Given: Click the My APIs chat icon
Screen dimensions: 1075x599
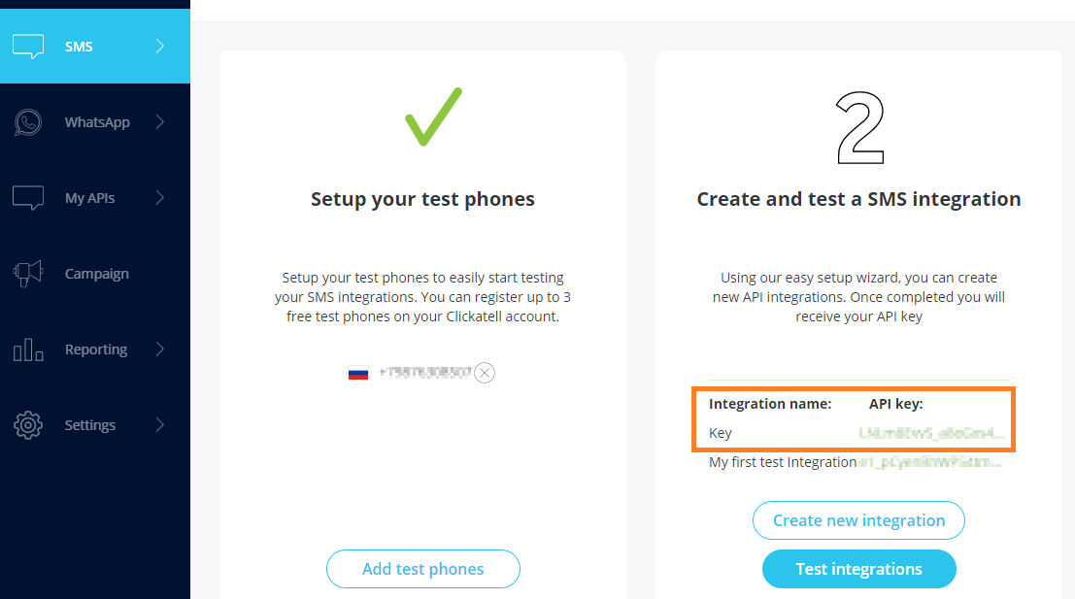Looking at the screenshot, I should (x=28, y=198).
